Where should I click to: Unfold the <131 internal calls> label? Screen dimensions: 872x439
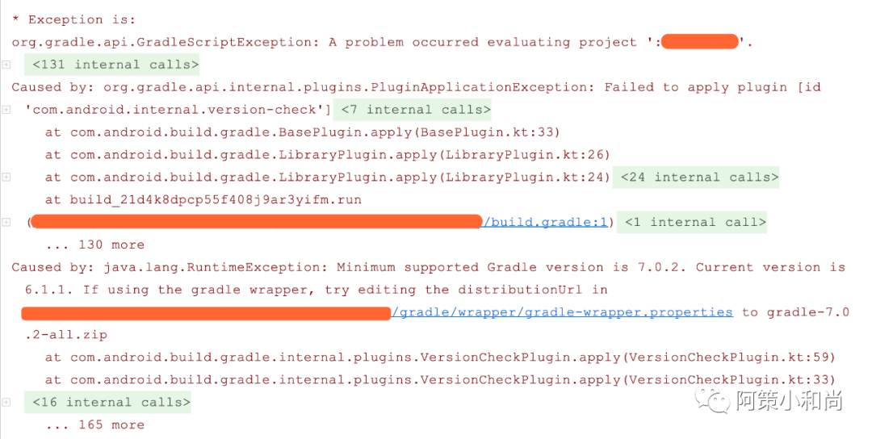tap(115, 65)
